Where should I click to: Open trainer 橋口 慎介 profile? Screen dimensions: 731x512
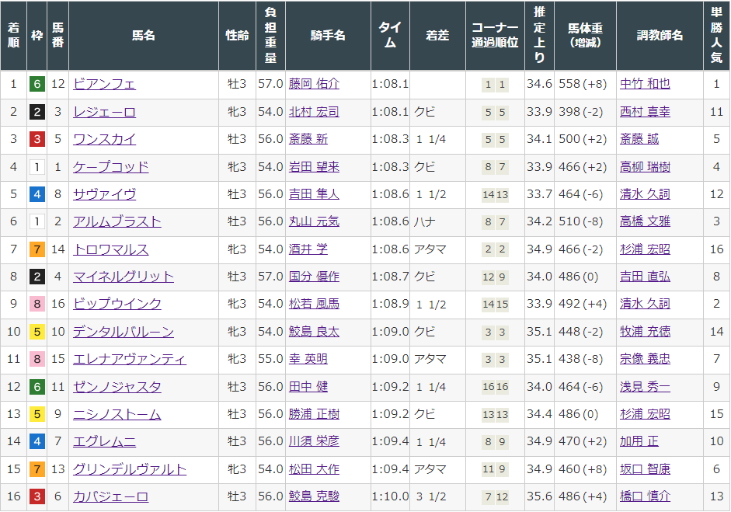point(645,496)
